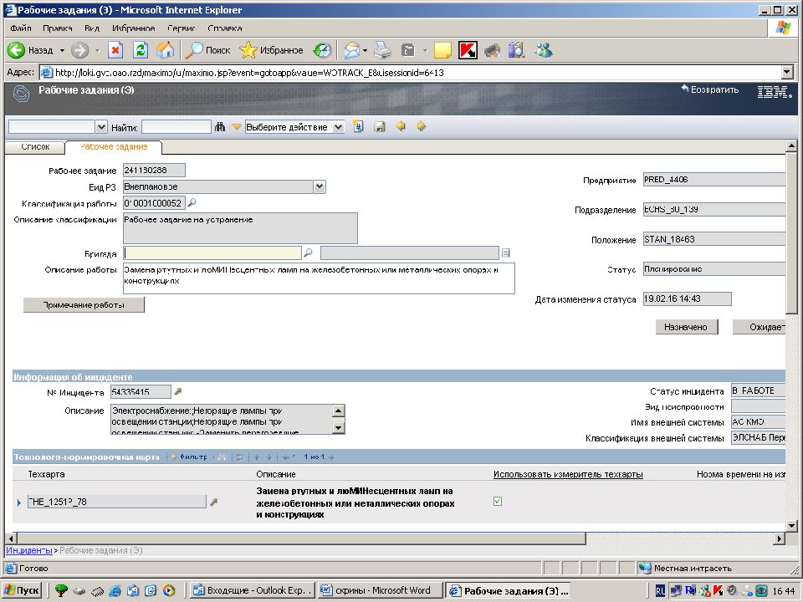Click the IE Forward arrow icon
803x602 pixels.
coord(79,50)
